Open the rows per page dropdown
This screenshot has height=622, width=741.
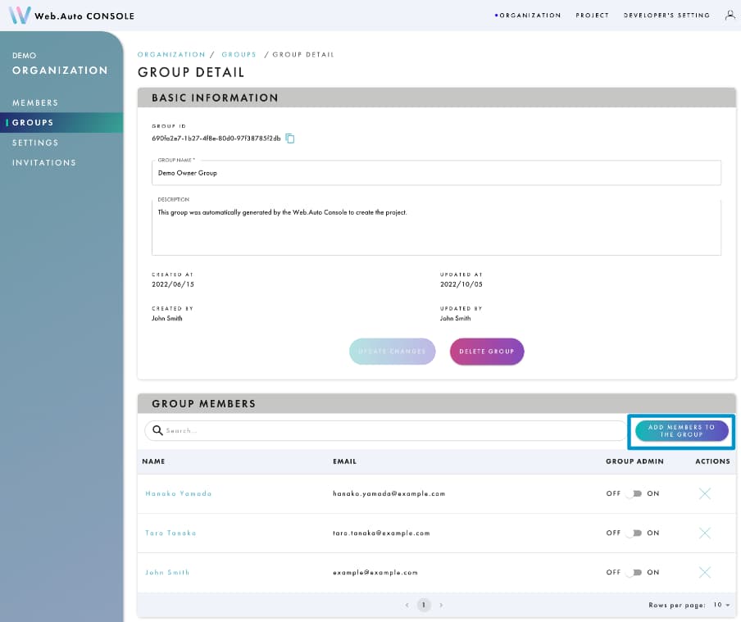click(721, 605)
